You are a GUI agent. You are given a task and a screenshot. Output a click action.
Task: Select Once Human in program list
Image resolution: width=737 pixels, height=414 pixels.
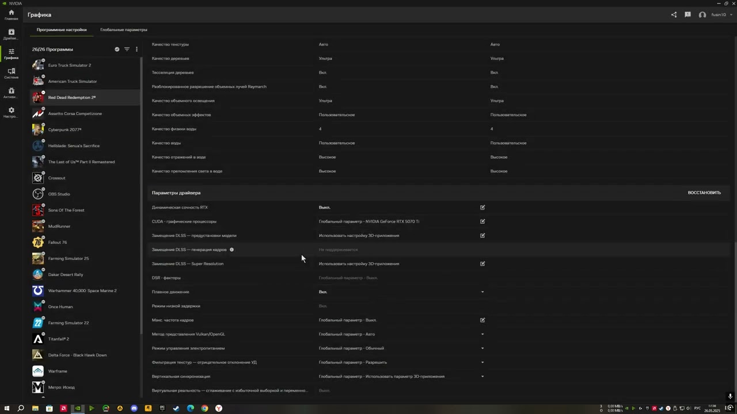[85, 307]
